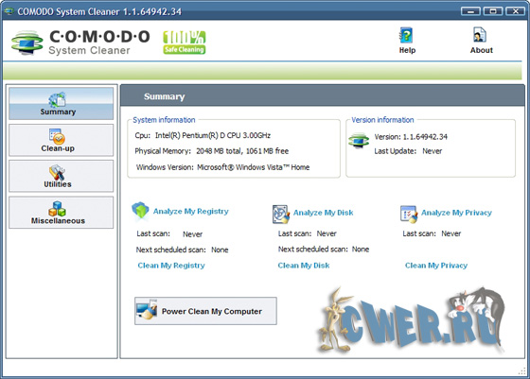This screenshot has width=530, height=379.
Task: Open the Utilities tools icon
Action: tap(57, 172)
